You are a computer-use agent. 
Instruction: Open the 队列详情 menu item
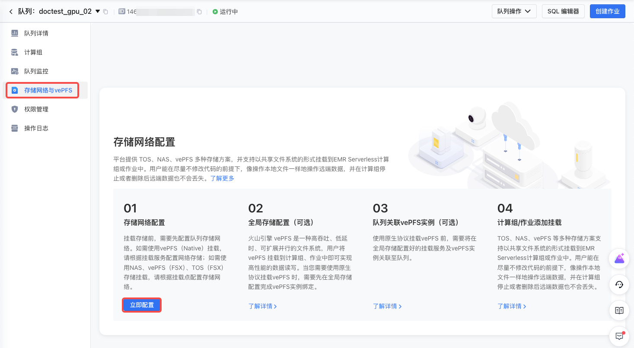click(45, 33)
